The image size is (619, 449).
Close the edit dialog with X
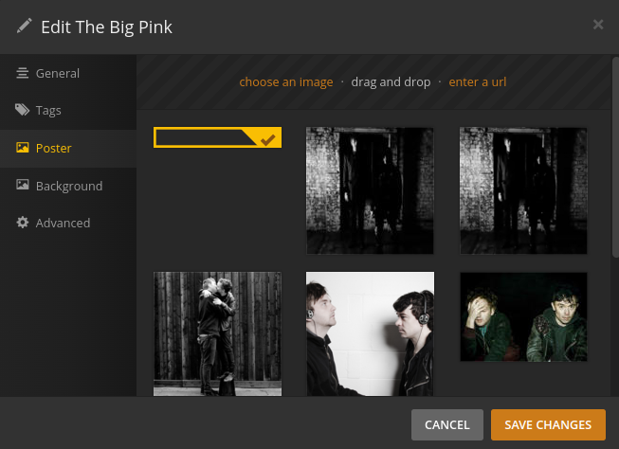coord(598,25)
